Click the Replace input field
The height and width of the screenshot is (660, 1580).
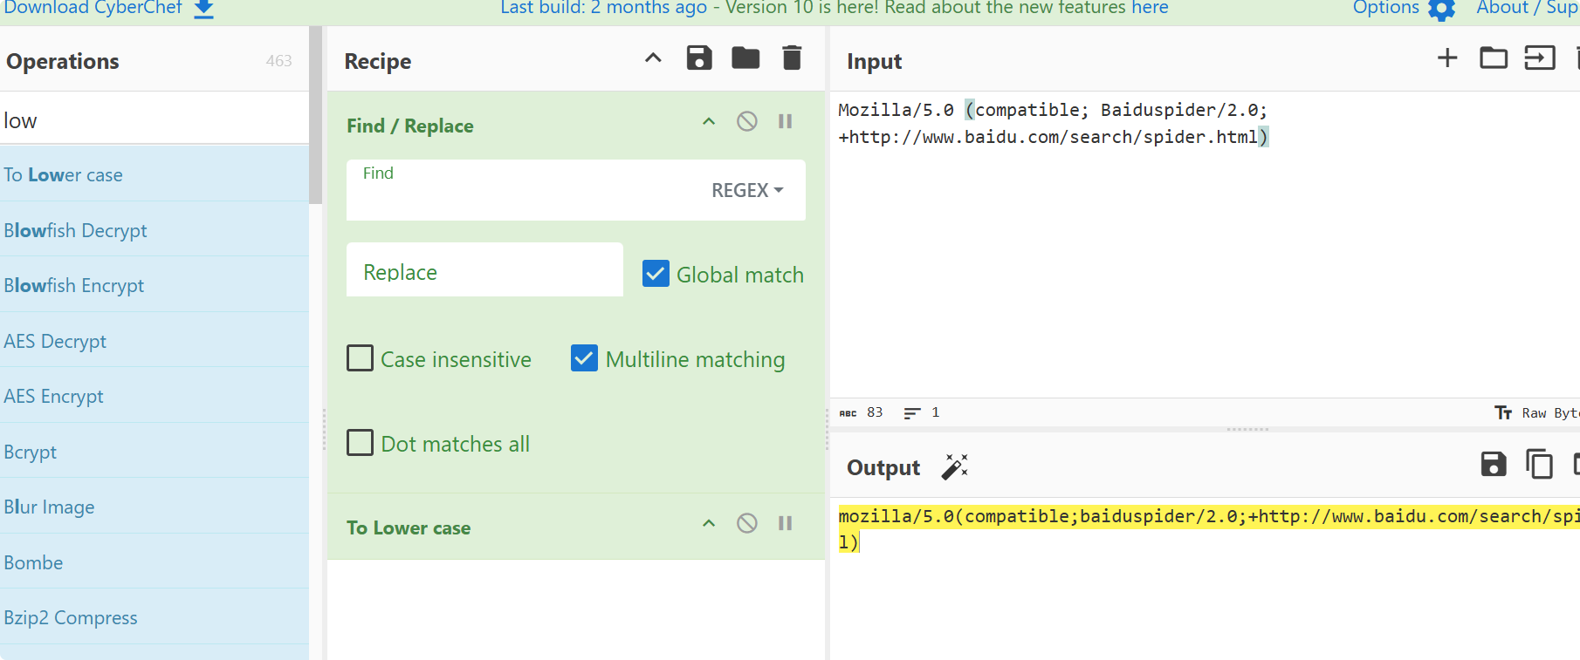coord(484,271)
